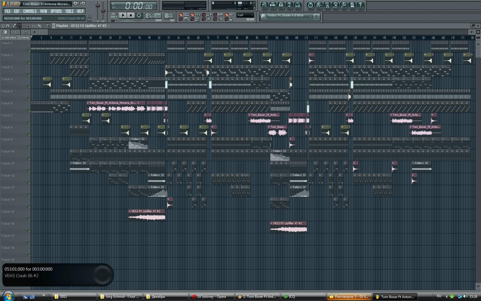Enable the Stretch option

pyautogui.click(x=19, y=38)
